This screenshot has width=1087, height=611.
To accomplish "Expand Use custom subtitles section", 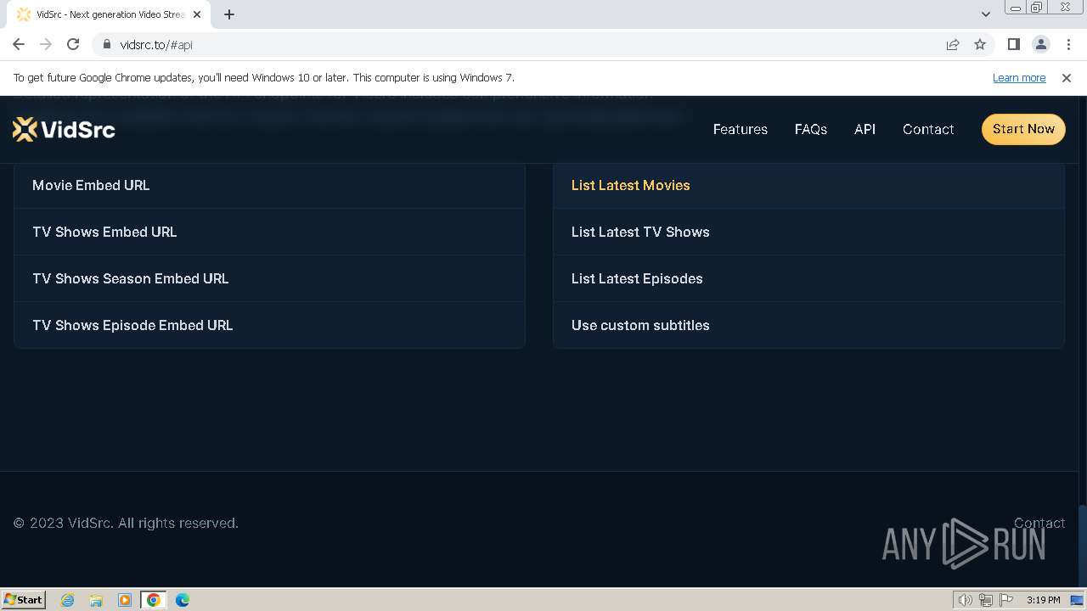I will point(808,325).
